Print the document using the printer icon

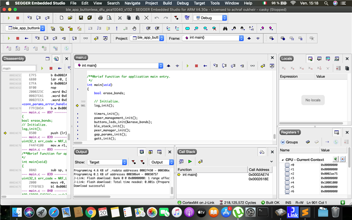pyautogui.click(x=100, y=18)
